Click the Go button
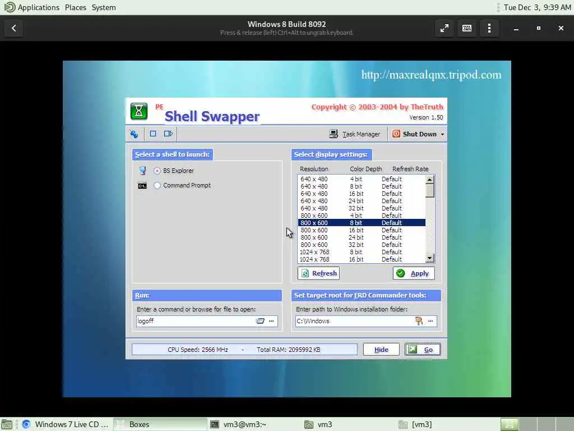Image resolution: width=574 pixels, height=431 pixels. pos(423,350)
